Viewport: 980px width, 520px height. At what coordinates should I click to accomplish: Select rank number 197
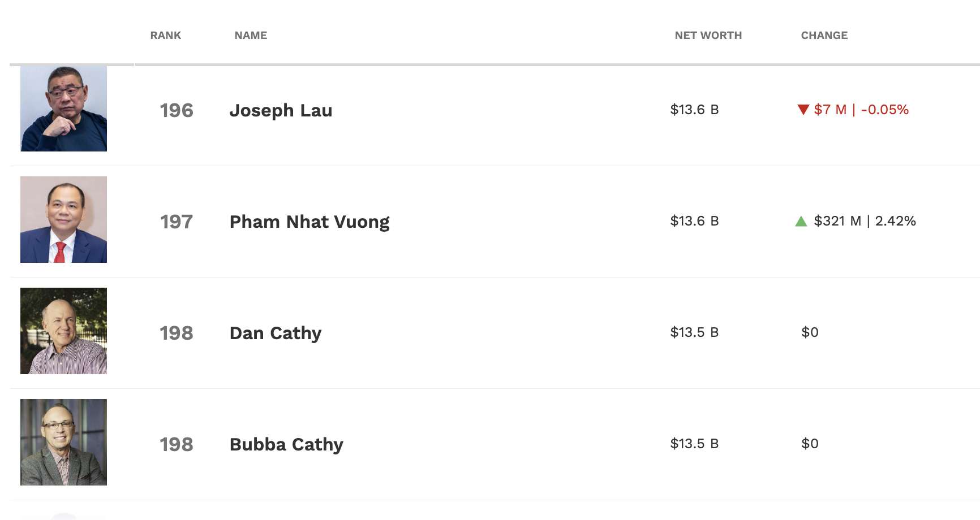click(176, 222)
